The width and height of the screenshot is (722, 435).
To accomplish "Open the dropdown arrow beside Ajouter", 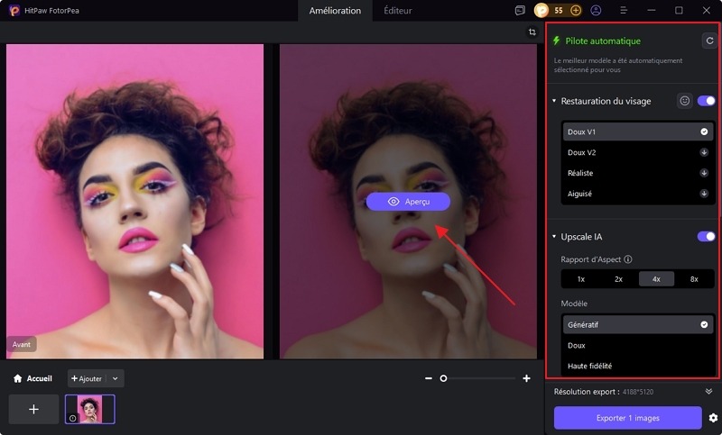I will tap(116, 379).
